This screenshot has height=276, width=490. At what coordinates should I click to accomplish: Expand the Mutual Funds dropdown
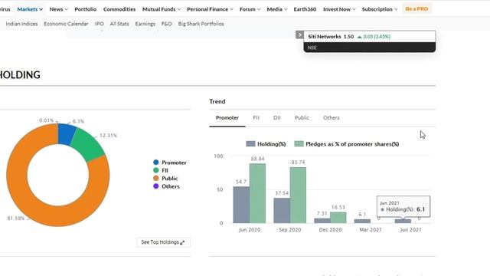click(x=162, y=9)
